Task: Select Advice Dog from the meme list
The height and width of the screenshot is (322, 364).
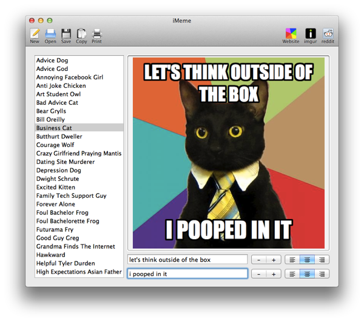Action: [52, 61]
